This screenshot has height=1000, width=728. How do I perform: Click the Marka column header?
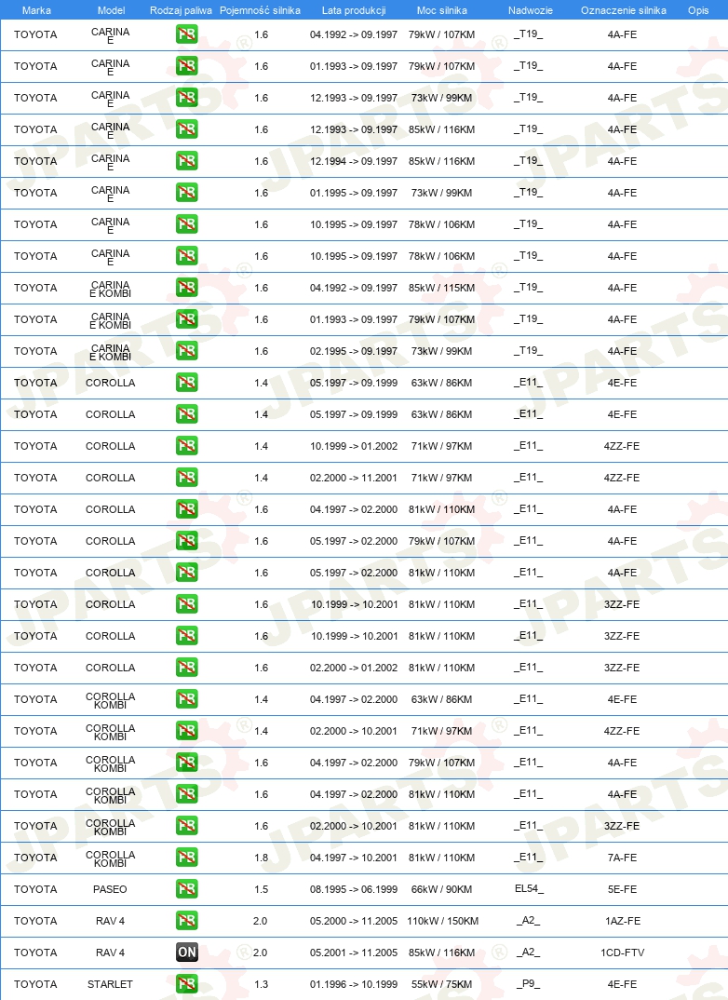pyautogui.click(x=36, y=10)
